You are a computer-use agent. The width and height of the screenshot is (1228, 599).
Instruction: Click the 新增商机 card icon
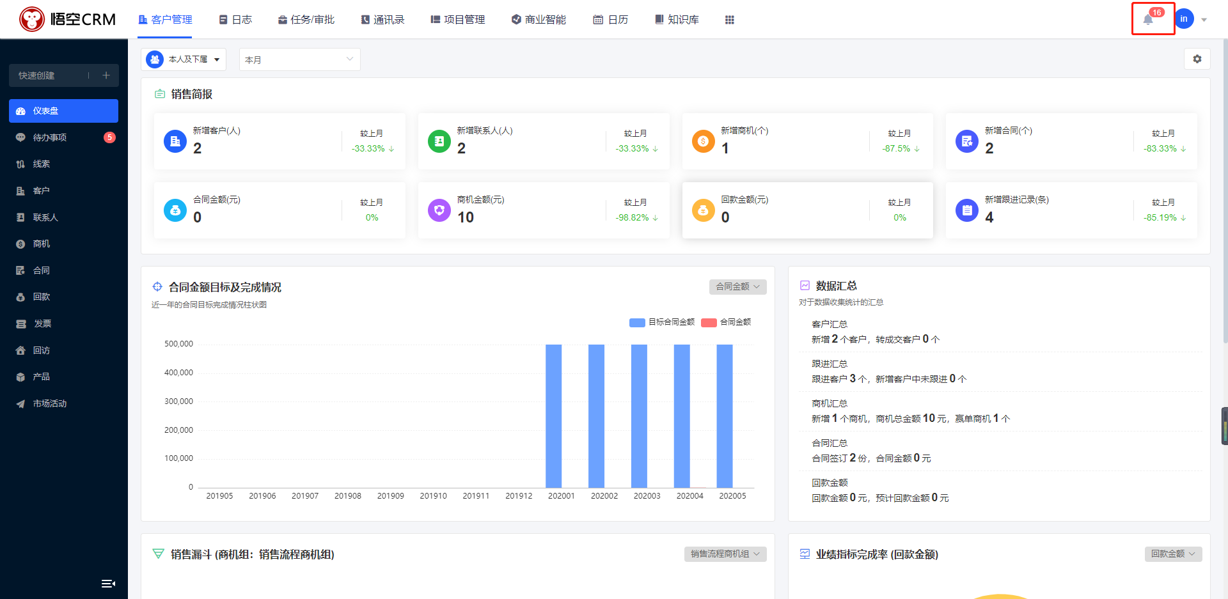704,141
